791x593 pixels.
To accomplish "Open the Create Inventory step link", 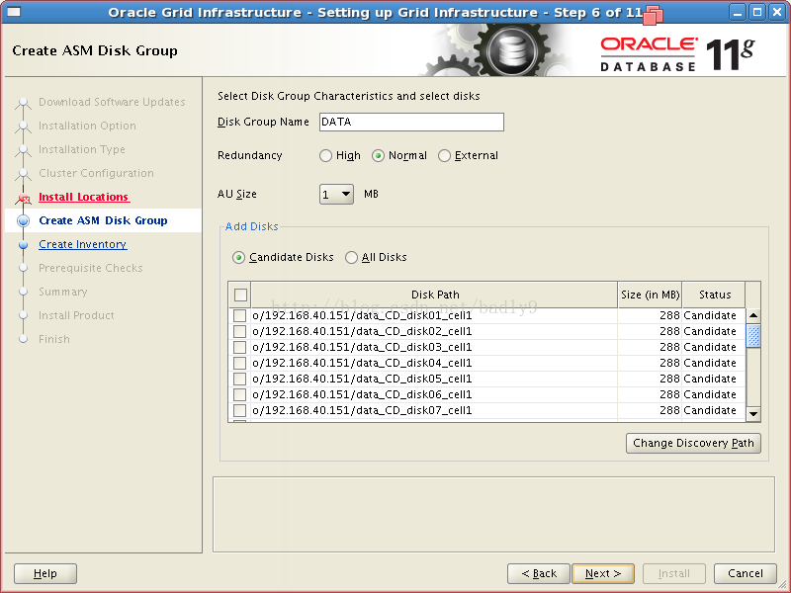I will click(x=83, y=244).
